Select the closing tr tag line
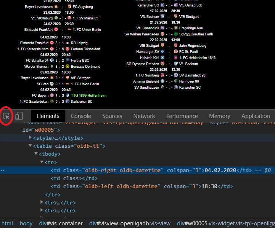Screen dimensions: 275x228 point(53,195)
